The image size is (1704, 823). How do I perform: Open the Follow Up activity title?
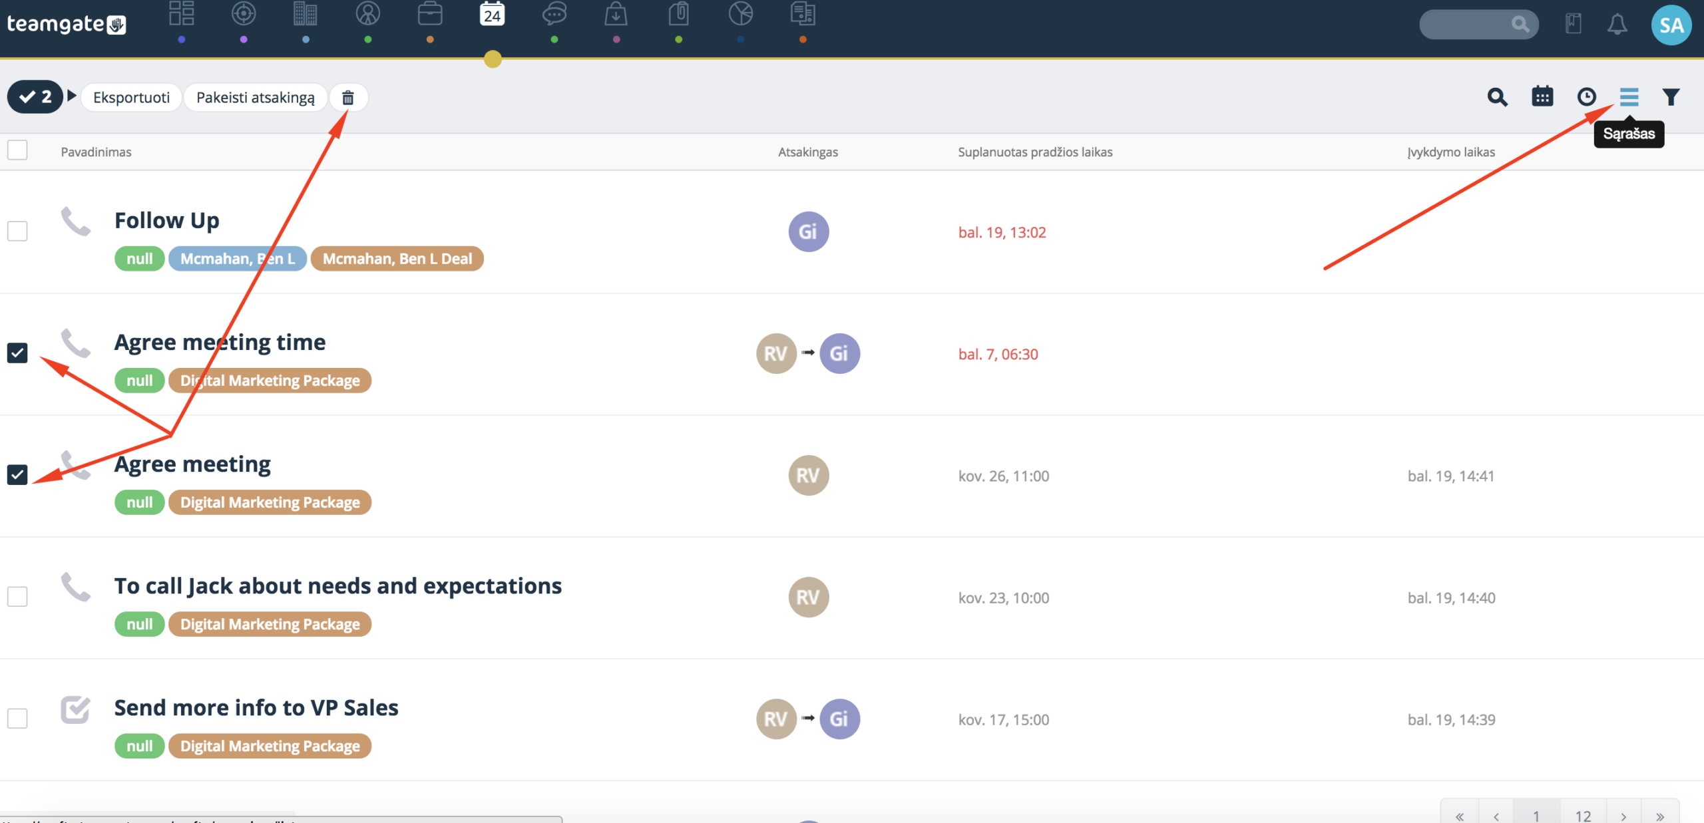[166, 220]
